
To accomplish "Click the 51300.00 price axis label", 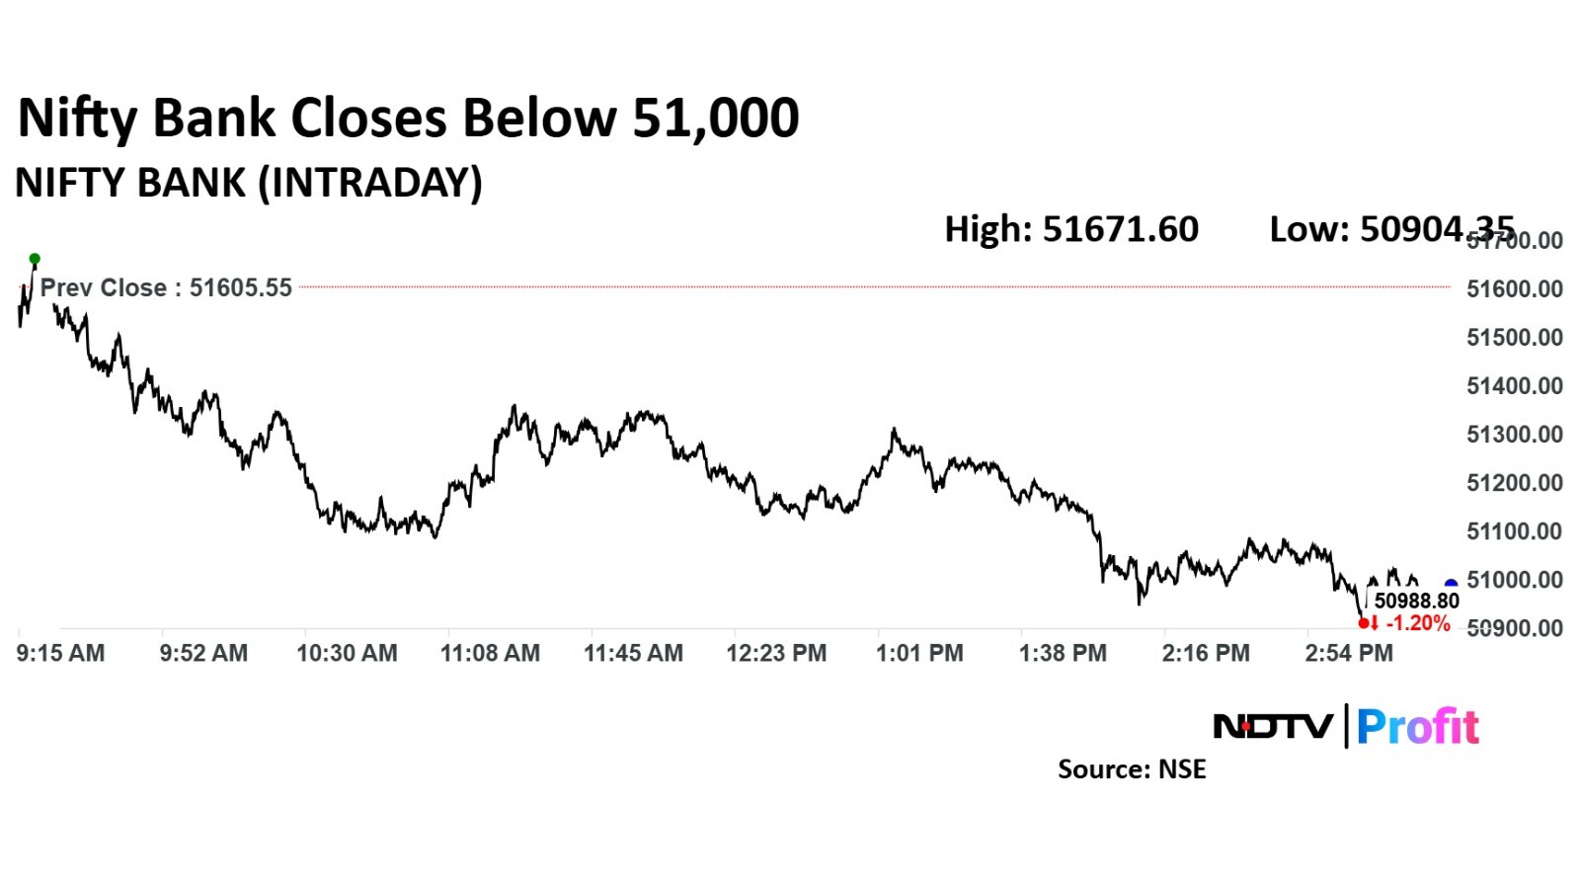I will click(1515, 434).
